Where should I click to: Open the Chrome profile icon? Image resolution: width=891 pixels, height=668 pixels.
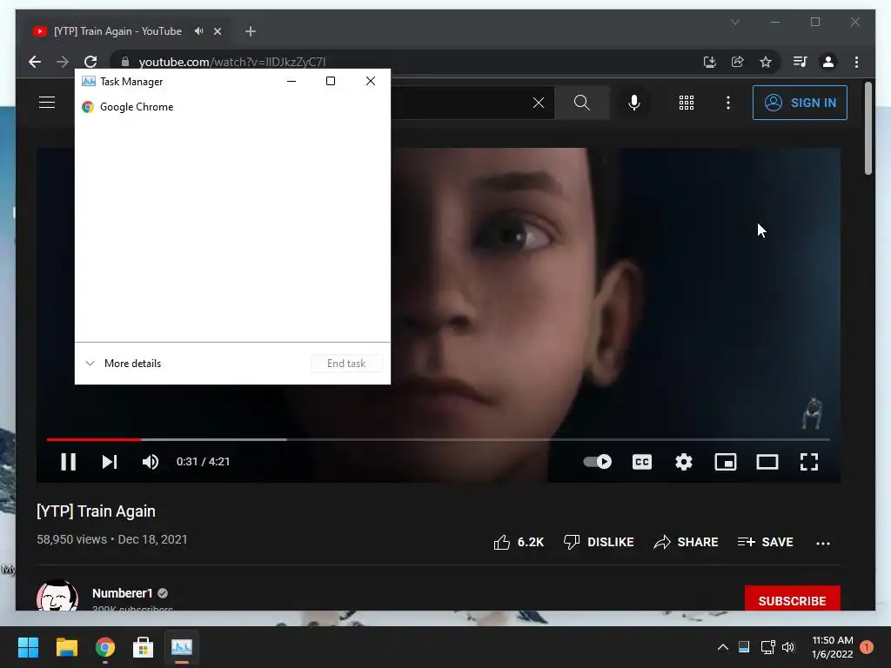(828, 62)
